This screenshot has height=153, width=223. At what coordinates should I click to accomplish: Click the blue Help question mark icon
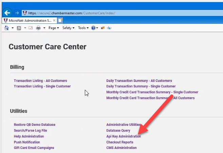click(x=93, y=28)
